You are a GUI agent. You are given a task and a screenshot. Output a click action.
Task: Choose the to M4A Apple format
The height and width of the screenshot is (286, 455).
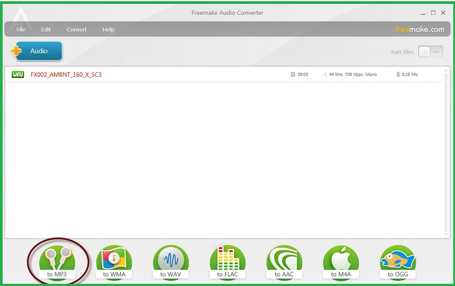(x=341, y=263)
